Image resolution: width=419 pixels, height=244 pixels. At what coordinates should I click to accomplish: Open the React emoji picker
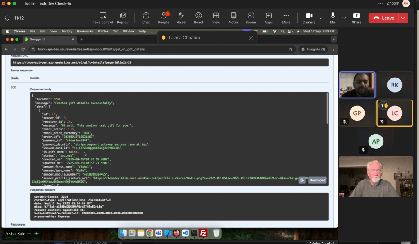[x=199, y=18]
